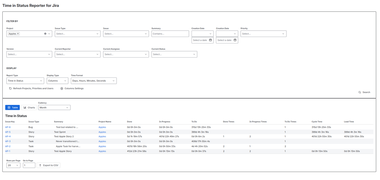
Task: Open Columns Settings gear icon
Action: (x=62, y=88)
